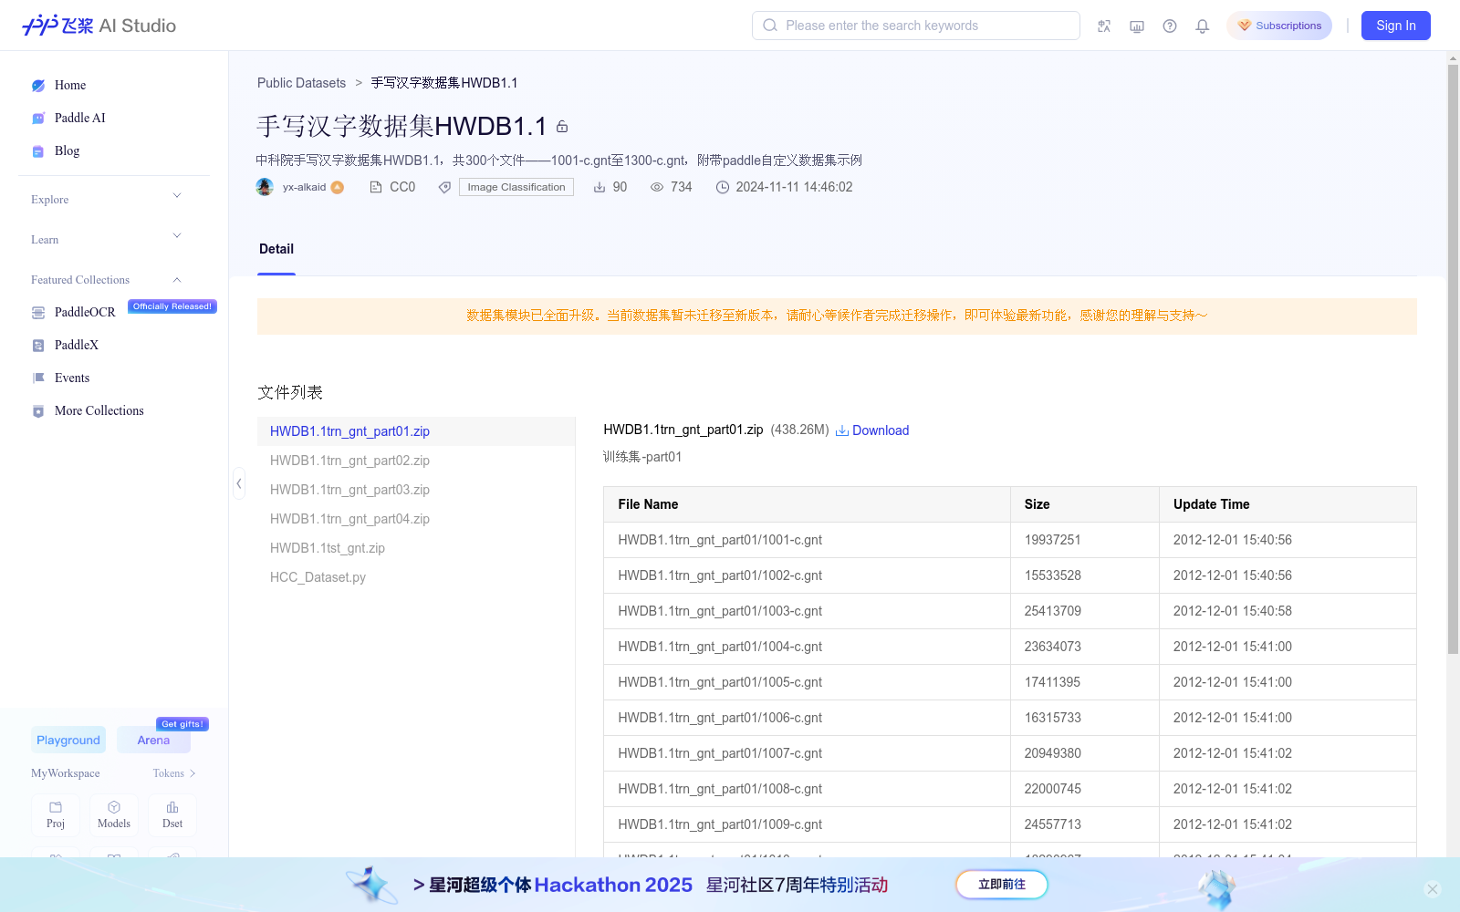Click row HWDB1.1trn_gnt_part01/1001-c.gnt

pos(1010,540)
